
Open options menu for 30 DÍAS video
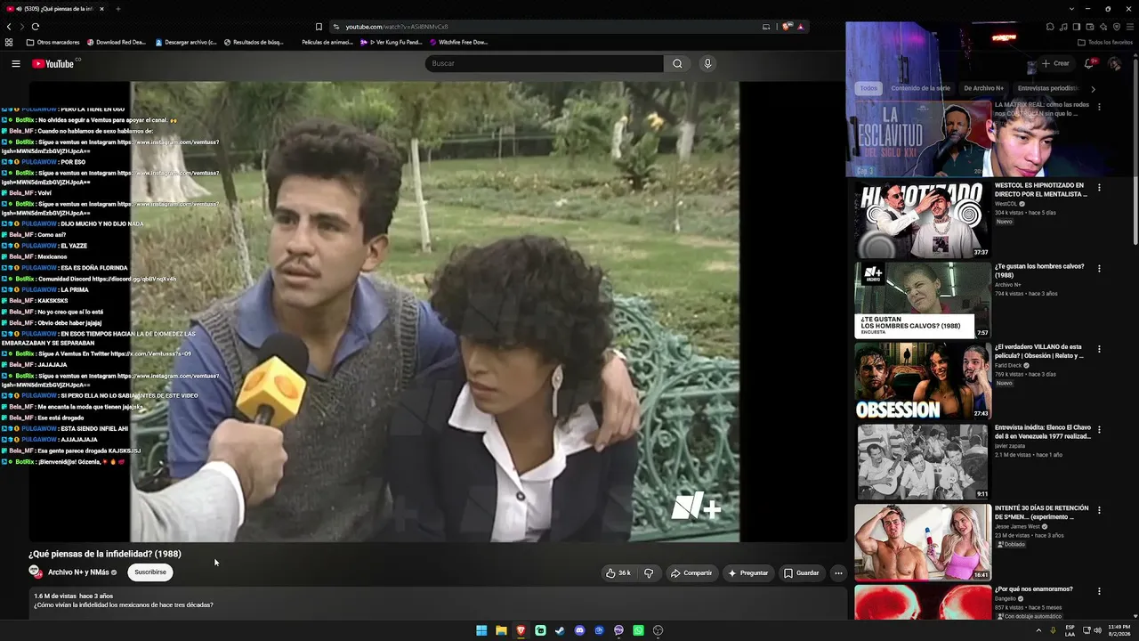tap(1099, 510)
